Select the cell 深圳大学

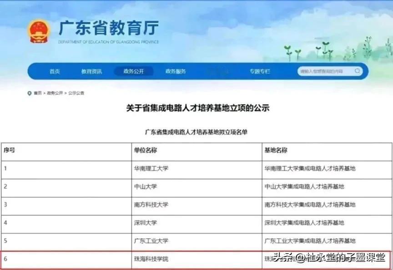pyautogui.click(x=197, y=224)
